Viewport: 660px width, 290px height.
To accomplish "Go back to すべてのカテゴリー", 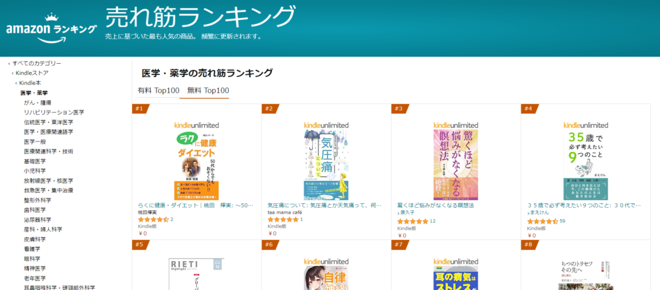I will 36,64.
